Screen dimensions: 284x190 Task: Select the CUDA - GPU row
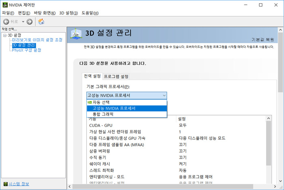[x=176, y=125]
